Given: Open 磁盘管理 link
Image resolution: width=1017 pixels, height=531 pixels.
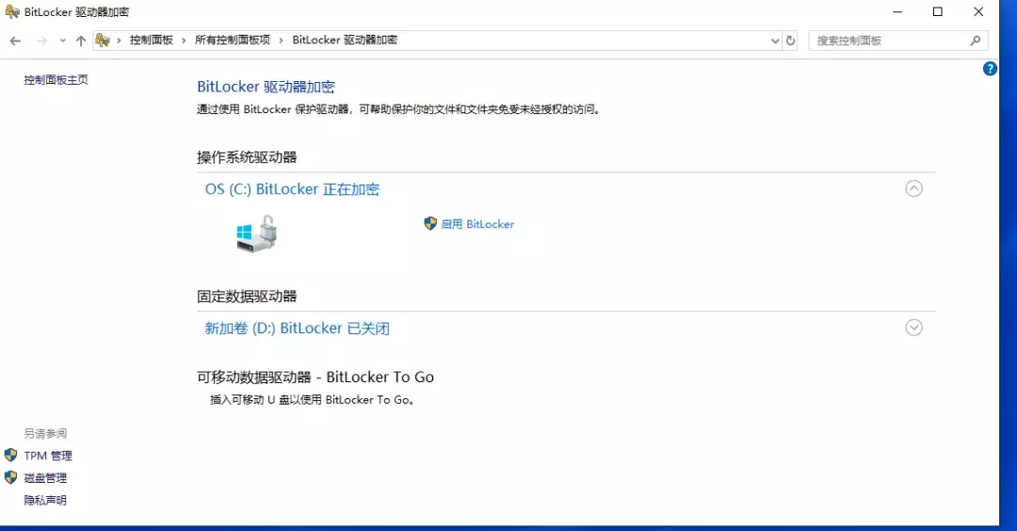Looking at the screenshot, I should [45, 478].
